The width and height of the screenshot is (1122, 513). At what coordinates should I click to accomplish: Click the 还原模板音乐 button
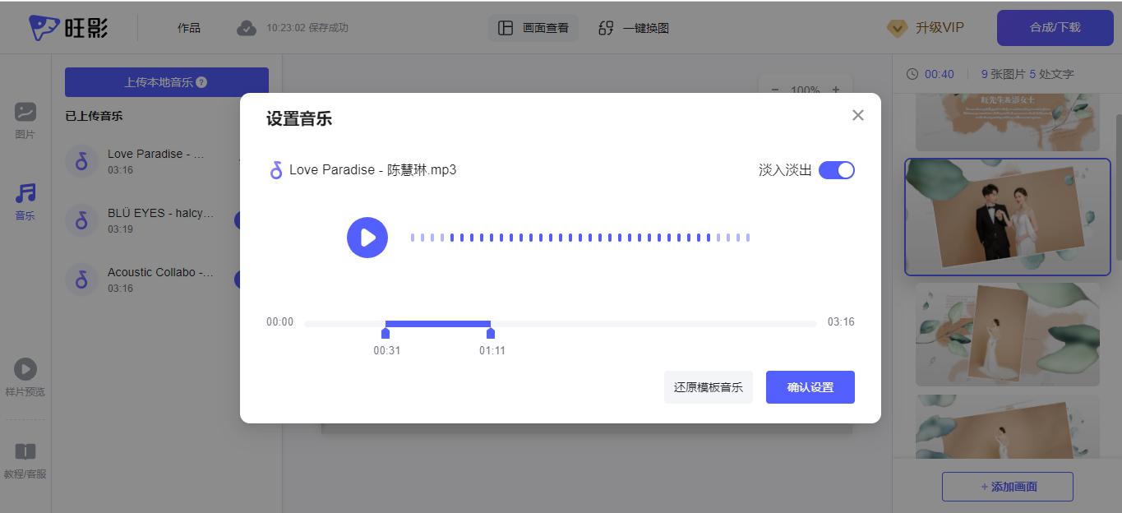coord(708,387)
